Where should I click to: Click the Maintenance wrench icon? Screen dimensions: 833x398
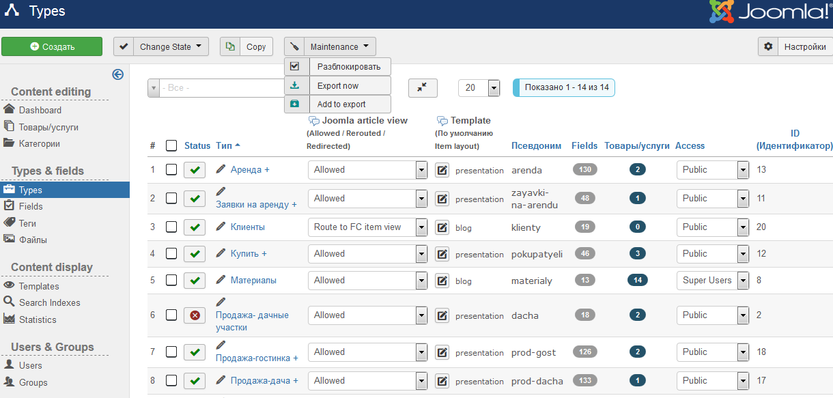(x=294, y=46)
